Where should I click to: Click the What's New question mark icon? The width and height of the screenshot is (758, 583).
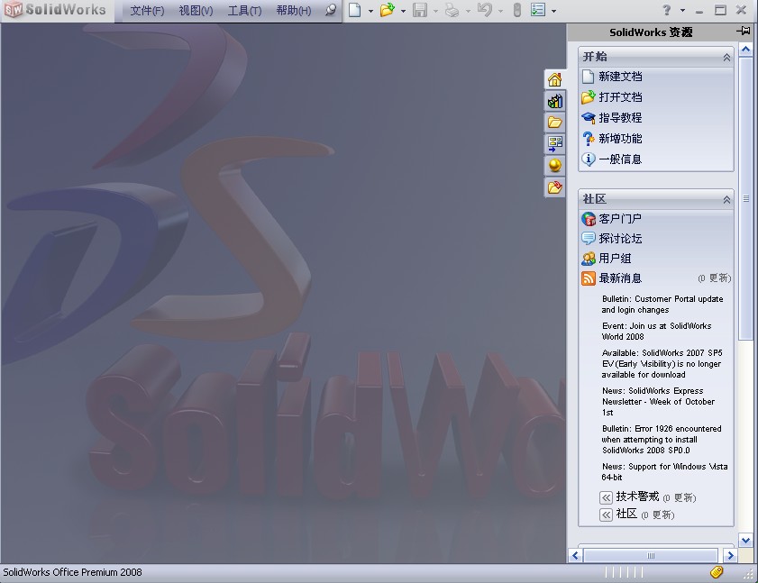click(x=589, y=139)
